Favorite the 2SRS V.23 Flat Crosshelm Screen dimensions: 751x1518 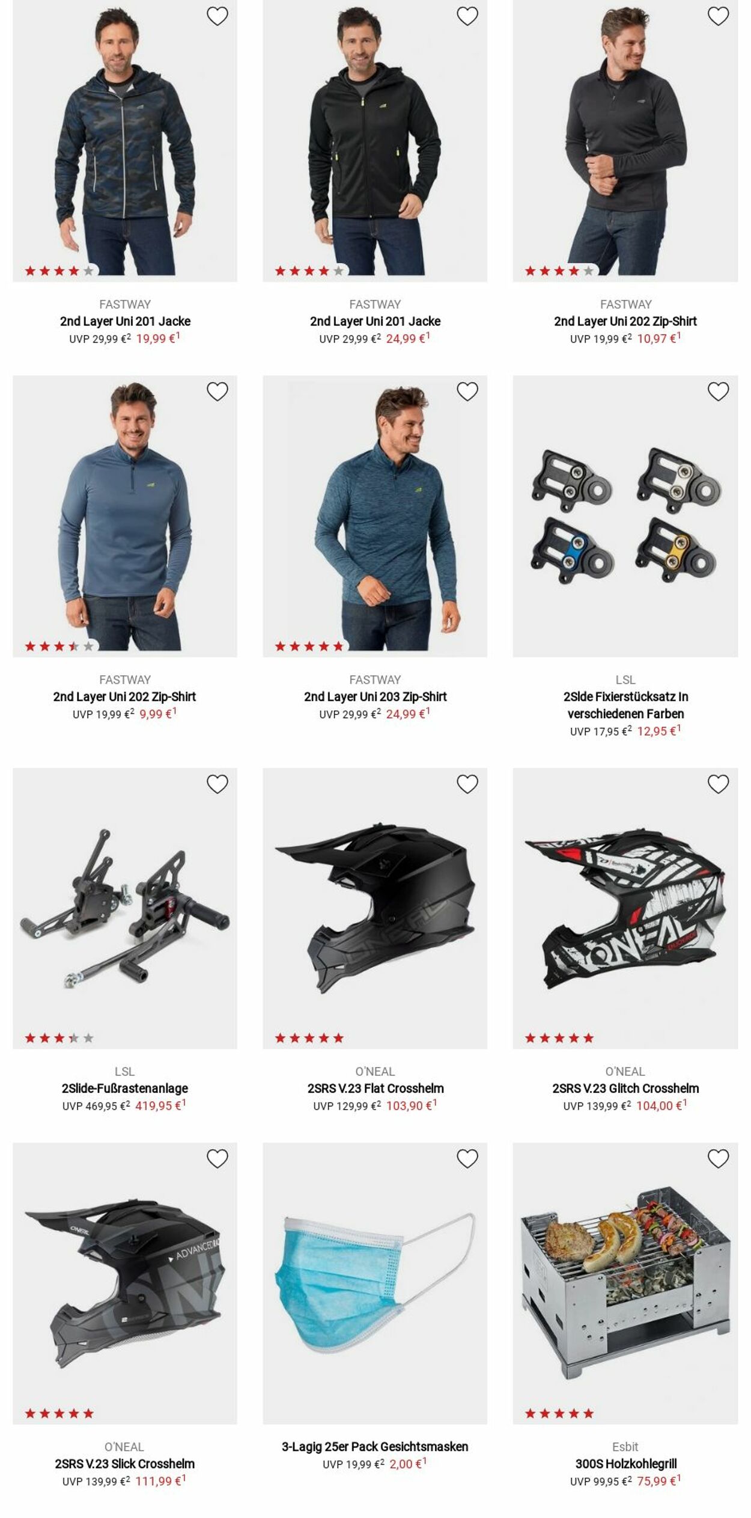pos(467,784)
